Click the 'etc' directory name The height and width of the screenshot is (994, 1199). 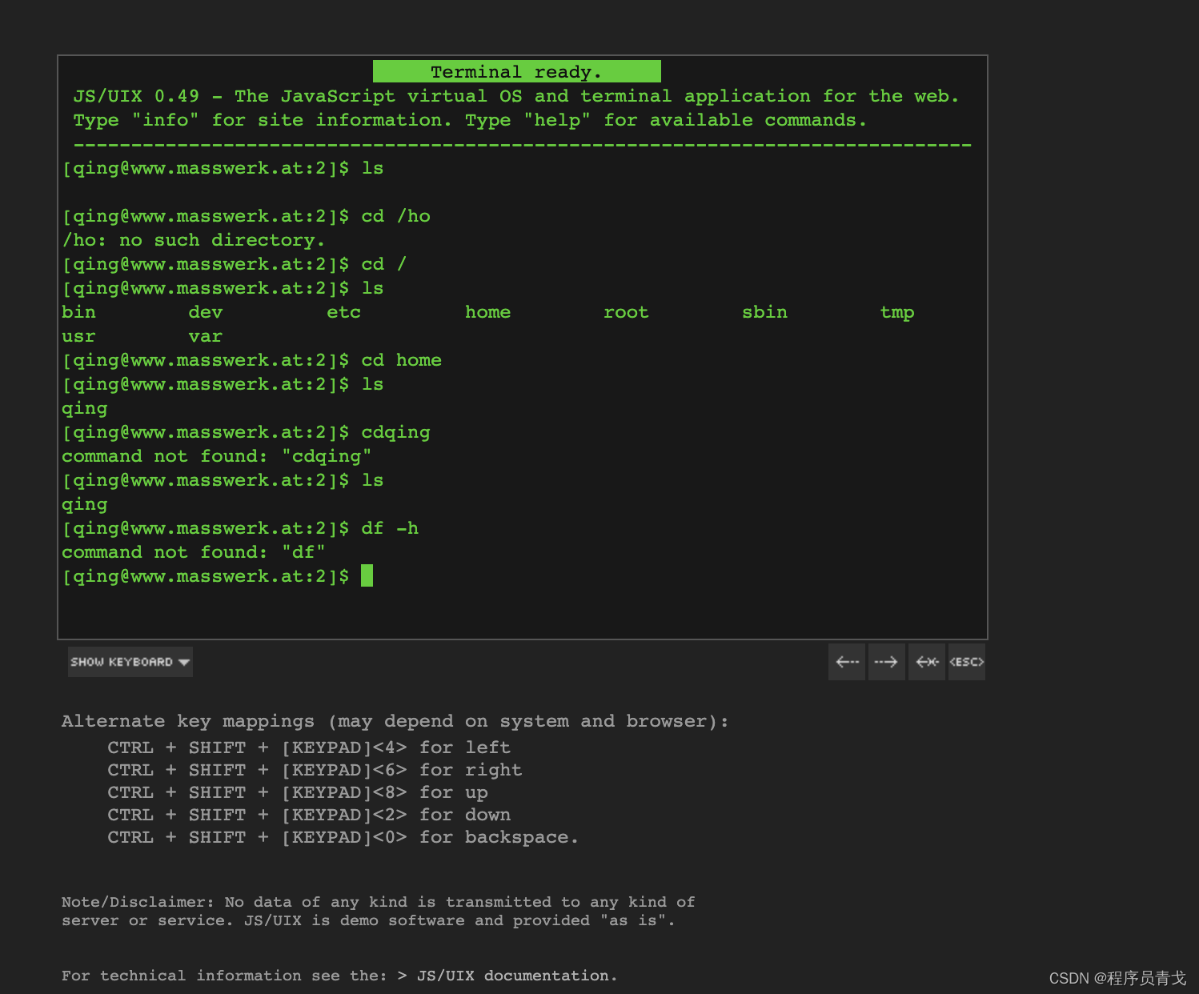(344, 312)
